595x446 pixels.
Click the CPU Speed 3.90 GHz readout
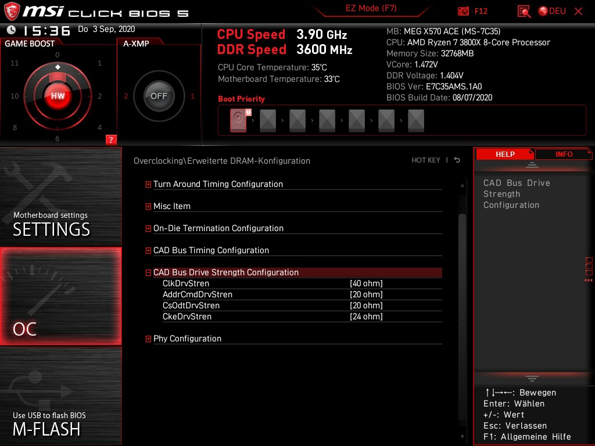(x=282, y=34)
